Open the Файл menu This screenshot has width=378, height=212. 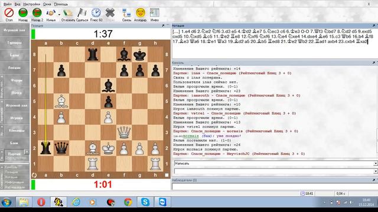pyautogui.click(x=8, y=4)
